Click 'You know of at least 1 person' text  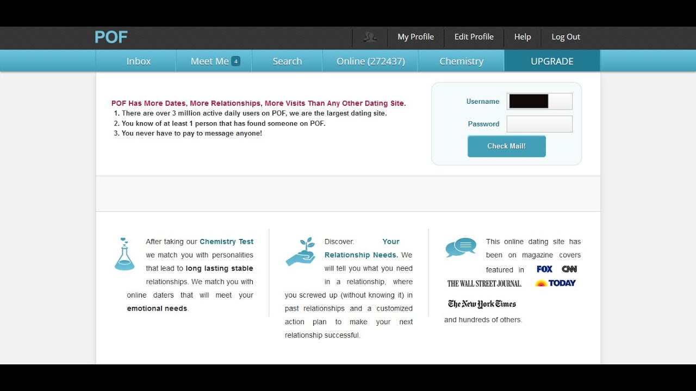coord(223,123)
